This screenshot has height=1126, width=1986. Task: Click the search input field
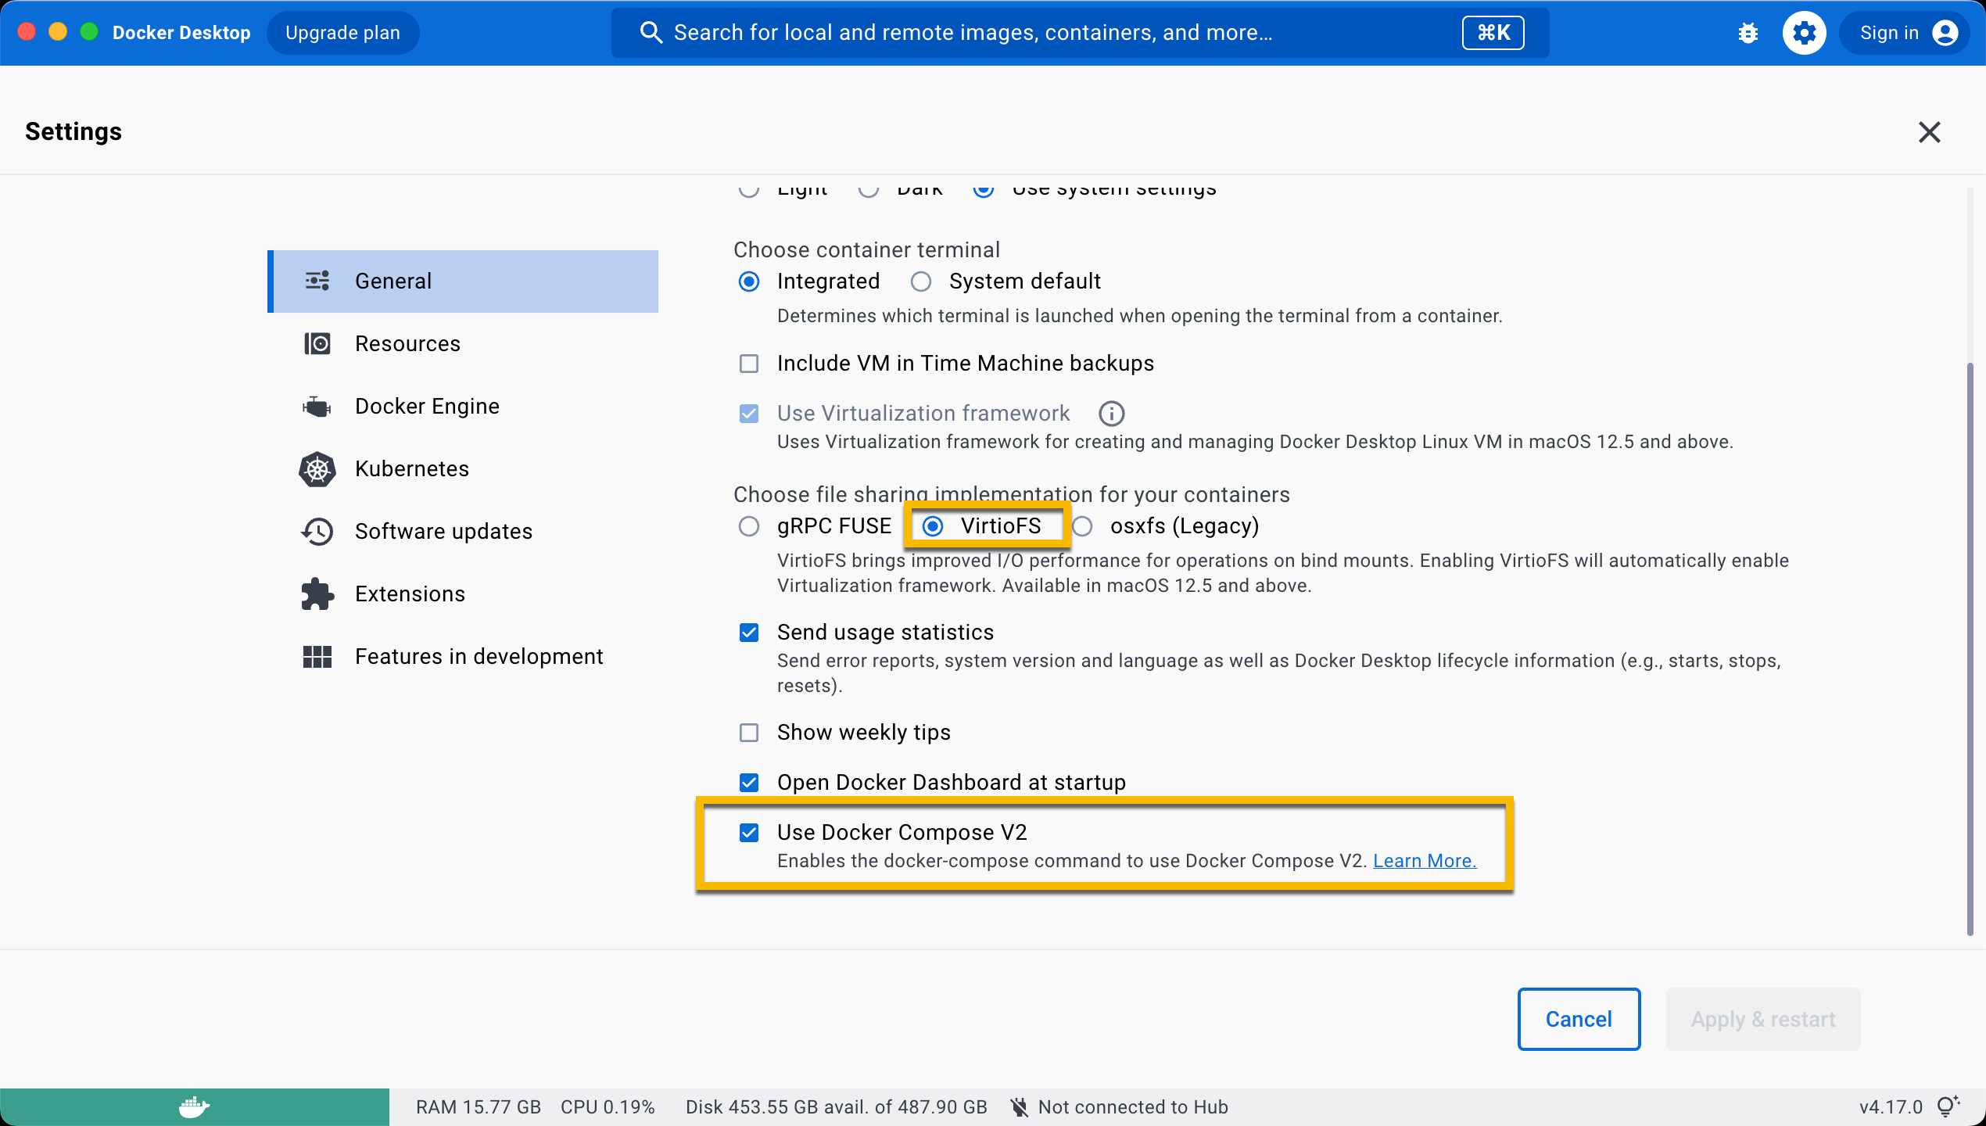coord(1080,33)
